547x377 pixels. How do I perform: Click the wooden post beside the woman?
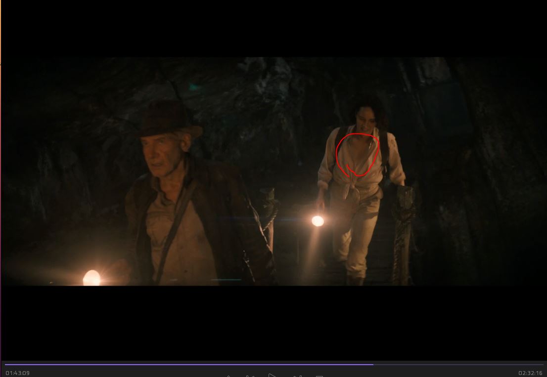pyautogui.click(x=403, y=232)
